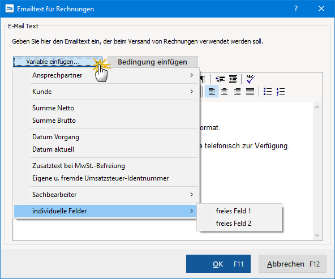335x279 pixels.
Task: Select freies Feld 2
Action: coord(239,224)
